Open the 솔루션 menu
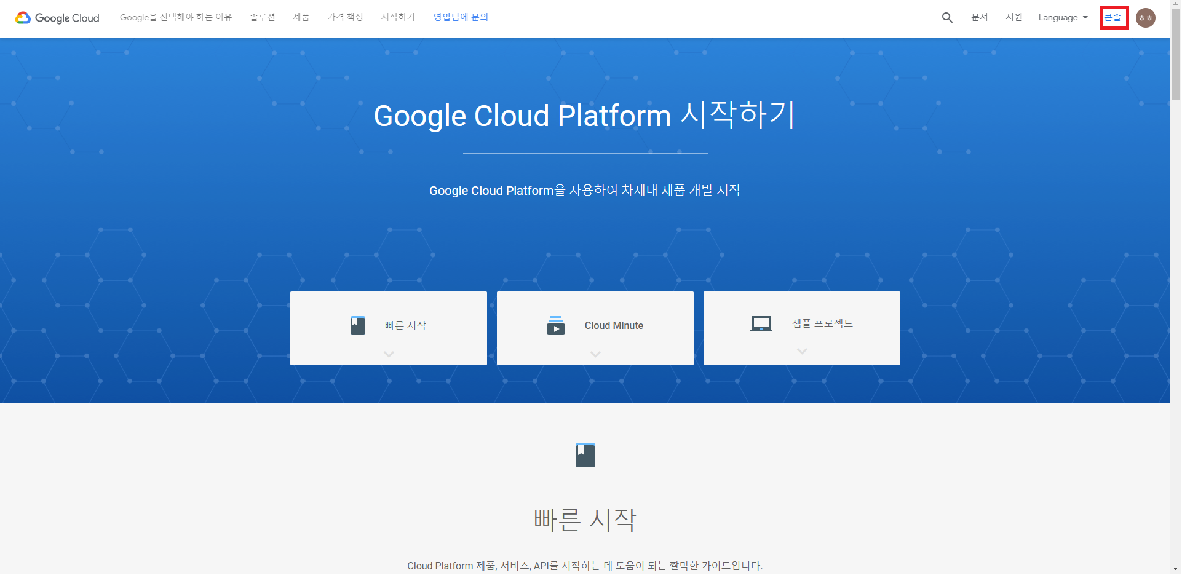This screenshot has height=578, width=1182. 263,17
